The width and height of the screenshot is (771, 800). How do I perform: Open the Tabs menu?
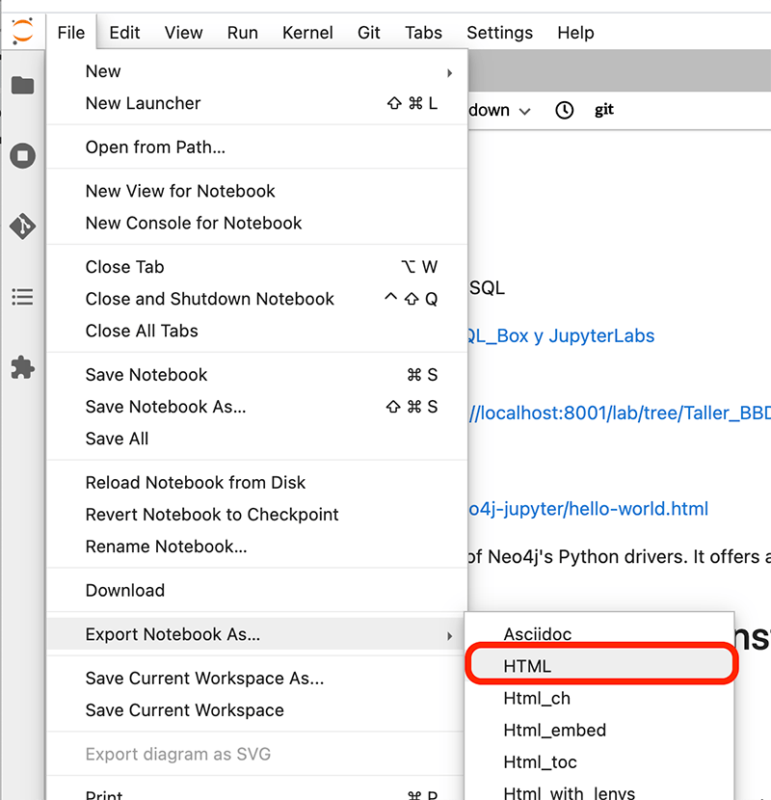[x=423, y=33]
